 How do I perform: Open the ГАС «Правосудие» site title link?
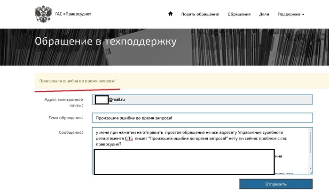coord(73,14)
